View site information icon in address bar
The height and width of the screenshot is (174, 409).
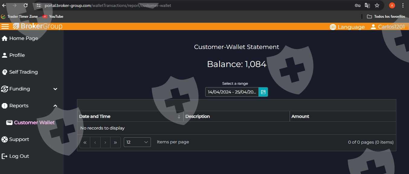[x=38, y=5]
